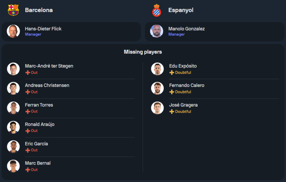Open the Espanyol team name link

point(181,10)
